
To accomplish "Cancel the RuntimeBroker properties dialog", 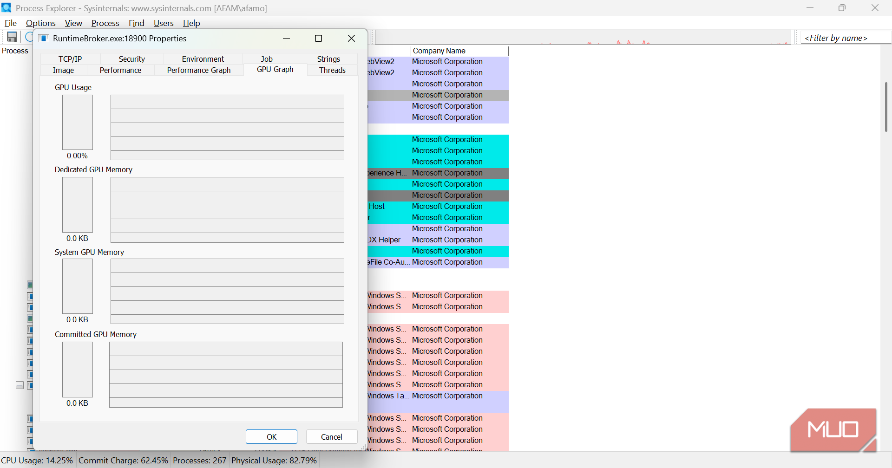I will (332, 437).
